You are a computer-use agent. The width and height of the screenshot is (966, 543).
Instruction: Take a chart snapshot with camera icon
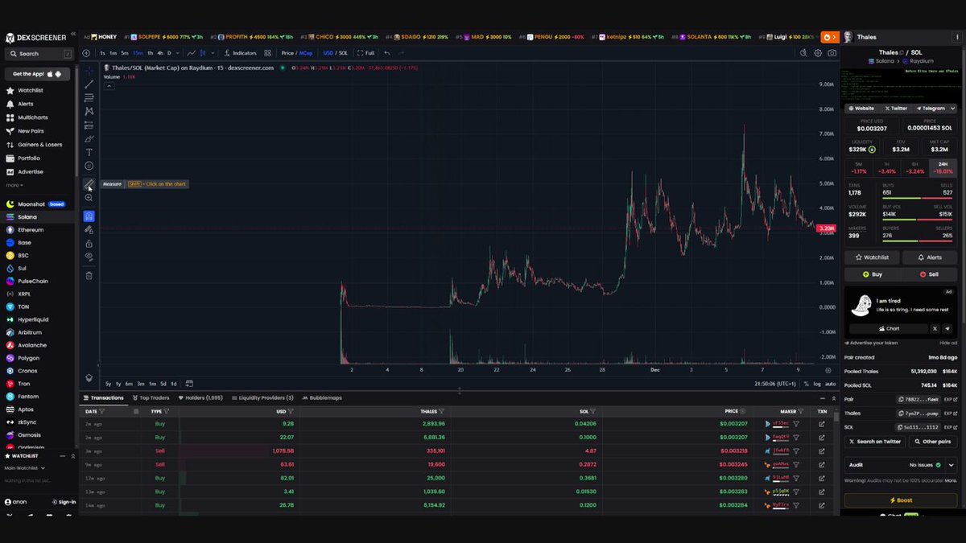pyautogui.click(x=832, y=53)
